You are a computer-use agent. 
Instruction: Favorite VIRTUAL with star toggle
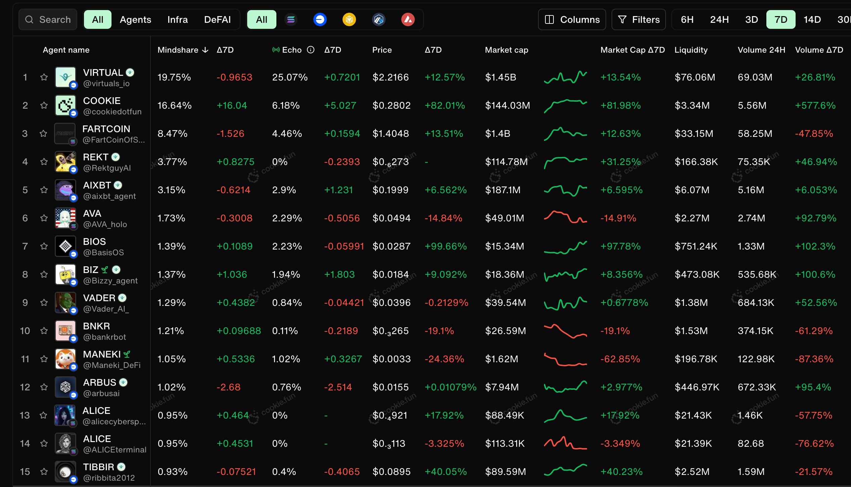click(44, 77)
